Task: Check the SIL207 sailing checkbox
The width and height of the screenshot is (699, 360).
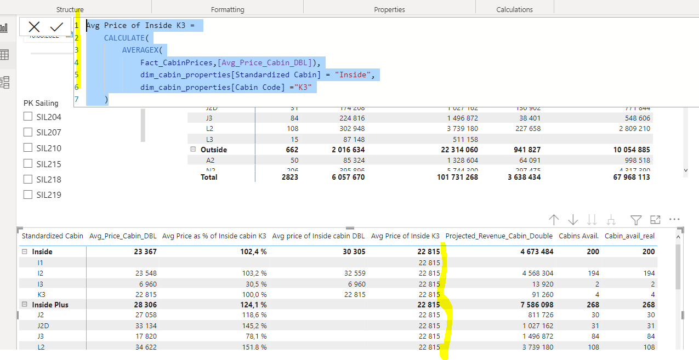Action: click(28, 132)
